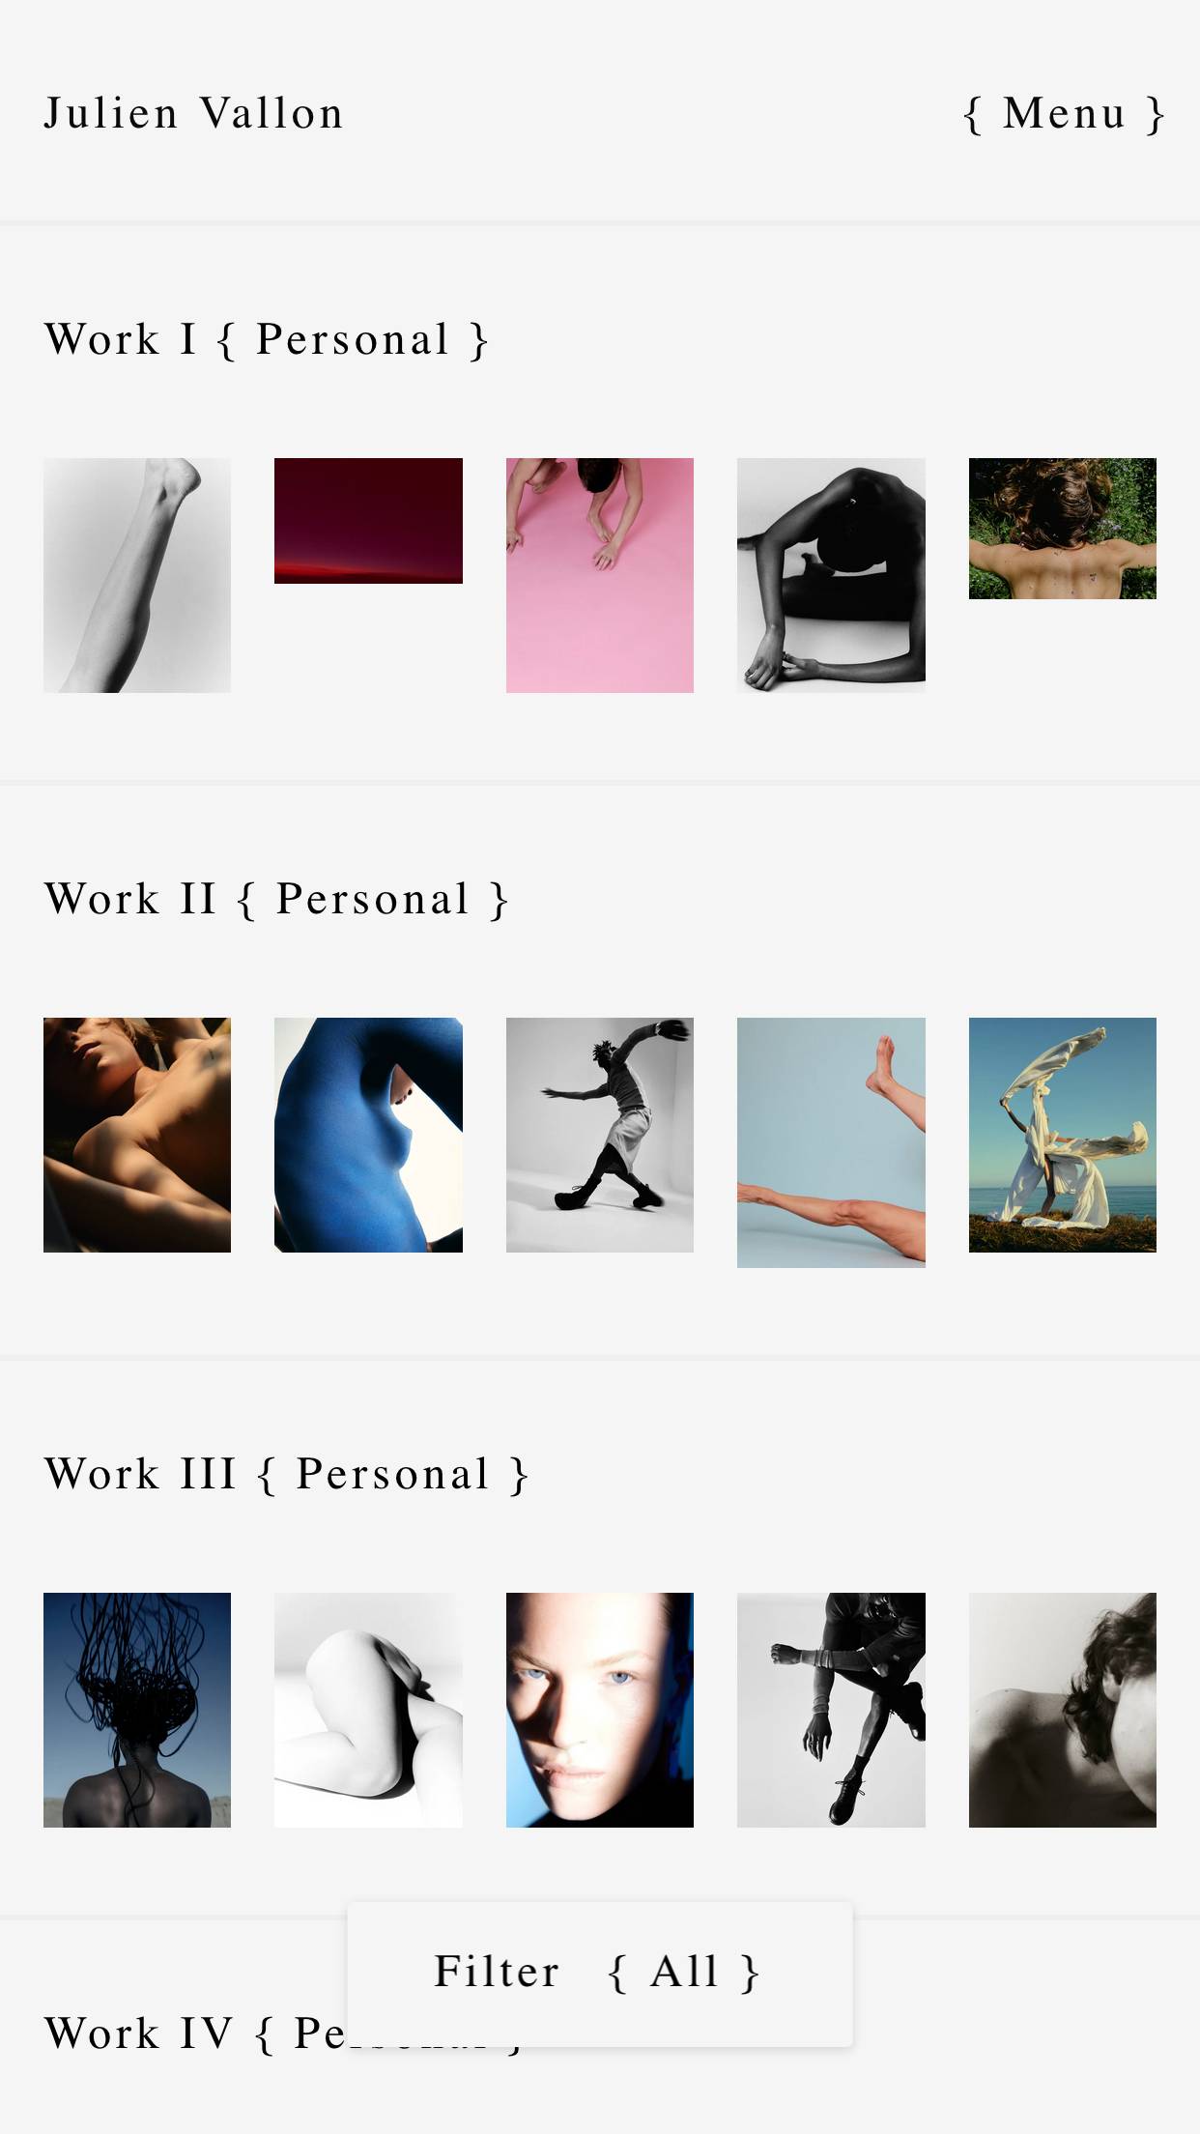Open the warm-toned reclining nude photo

click(137, 1135)
